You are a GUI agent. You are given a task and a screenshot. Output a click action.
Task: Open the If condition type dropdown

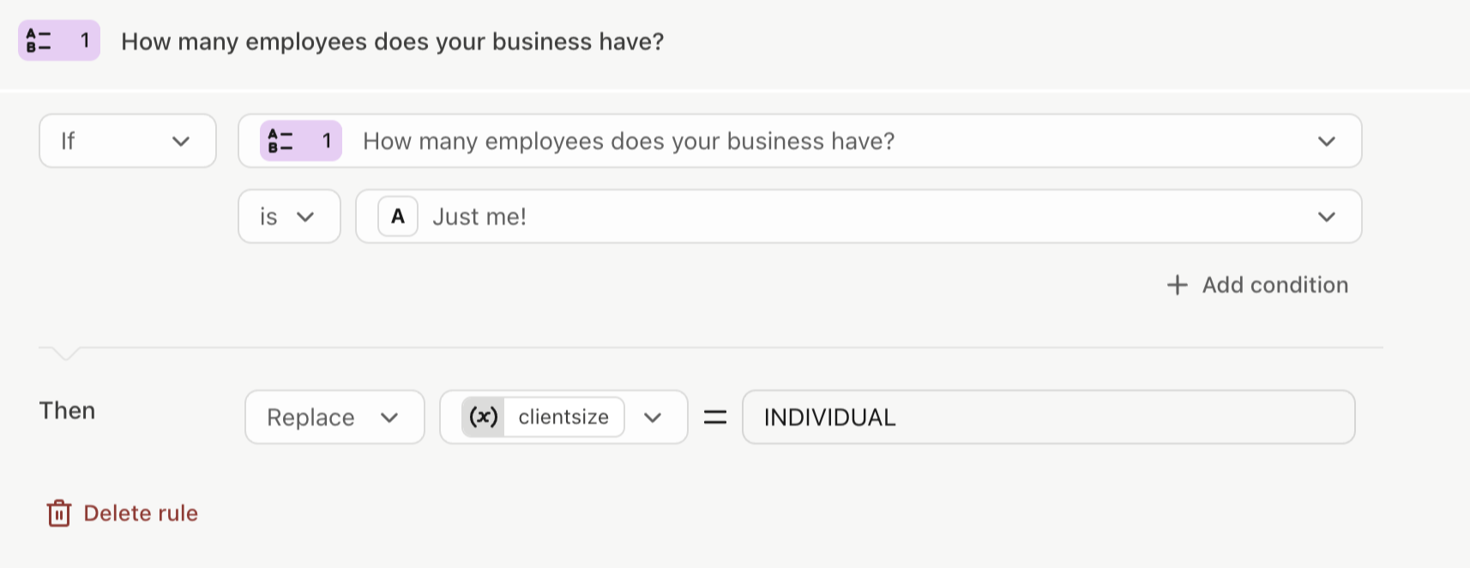128,141
